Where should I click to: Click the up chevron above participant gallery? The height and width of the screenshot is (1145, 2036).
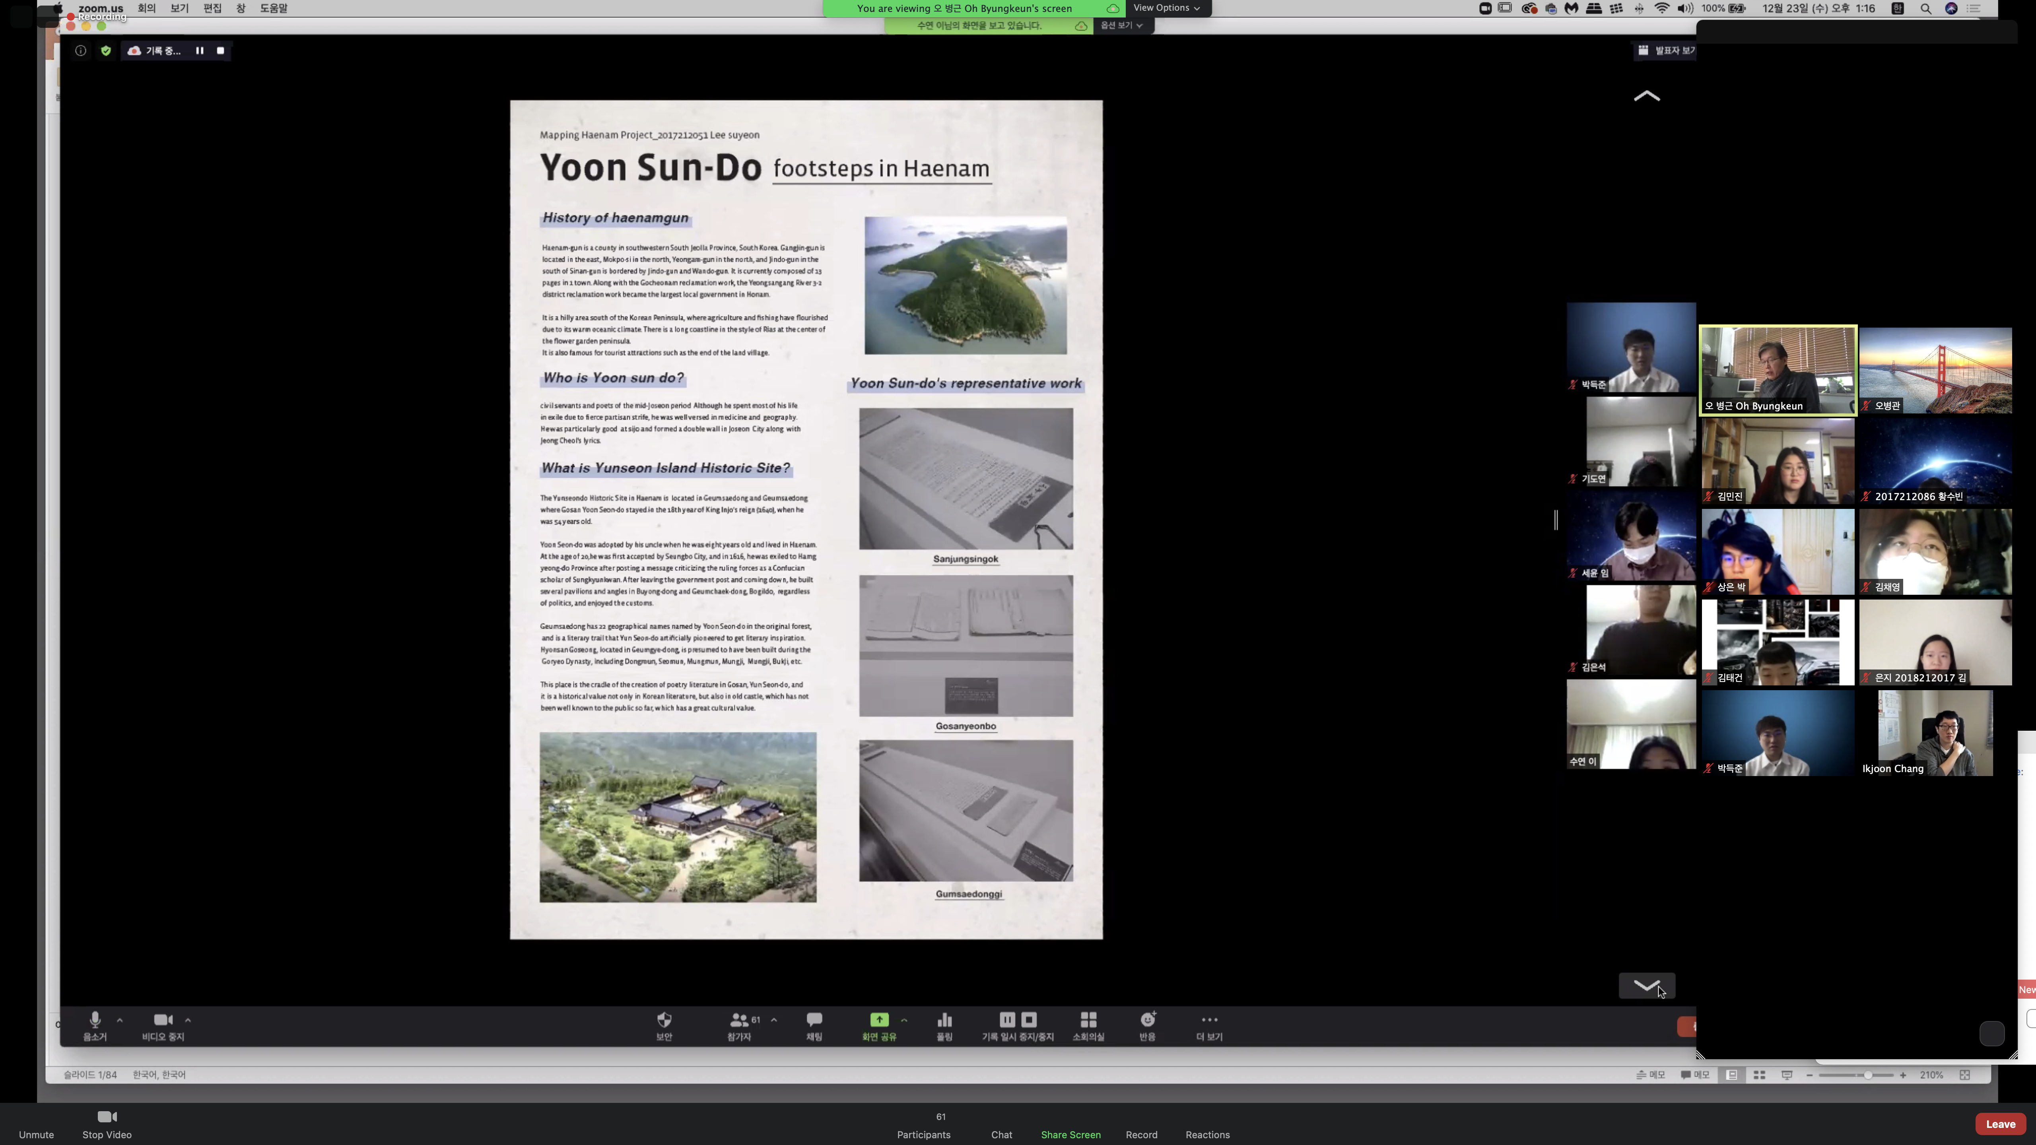(1647, 95)
